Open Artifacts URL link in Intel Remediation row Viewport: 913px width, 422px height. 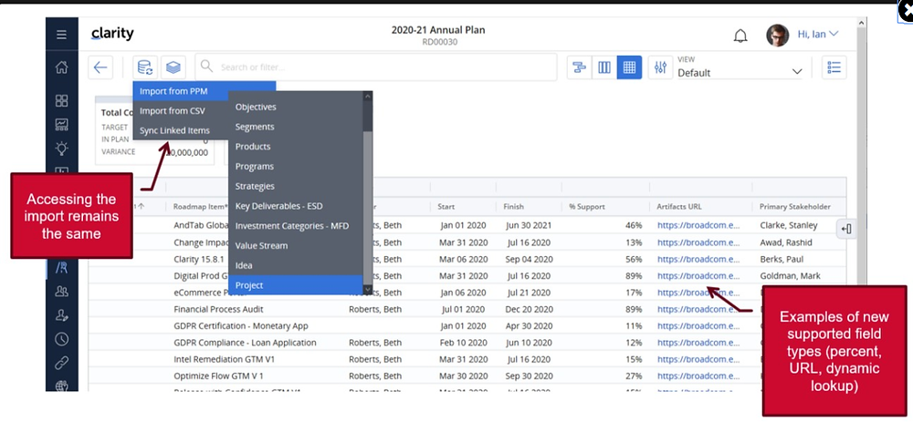tap(698, 359)
